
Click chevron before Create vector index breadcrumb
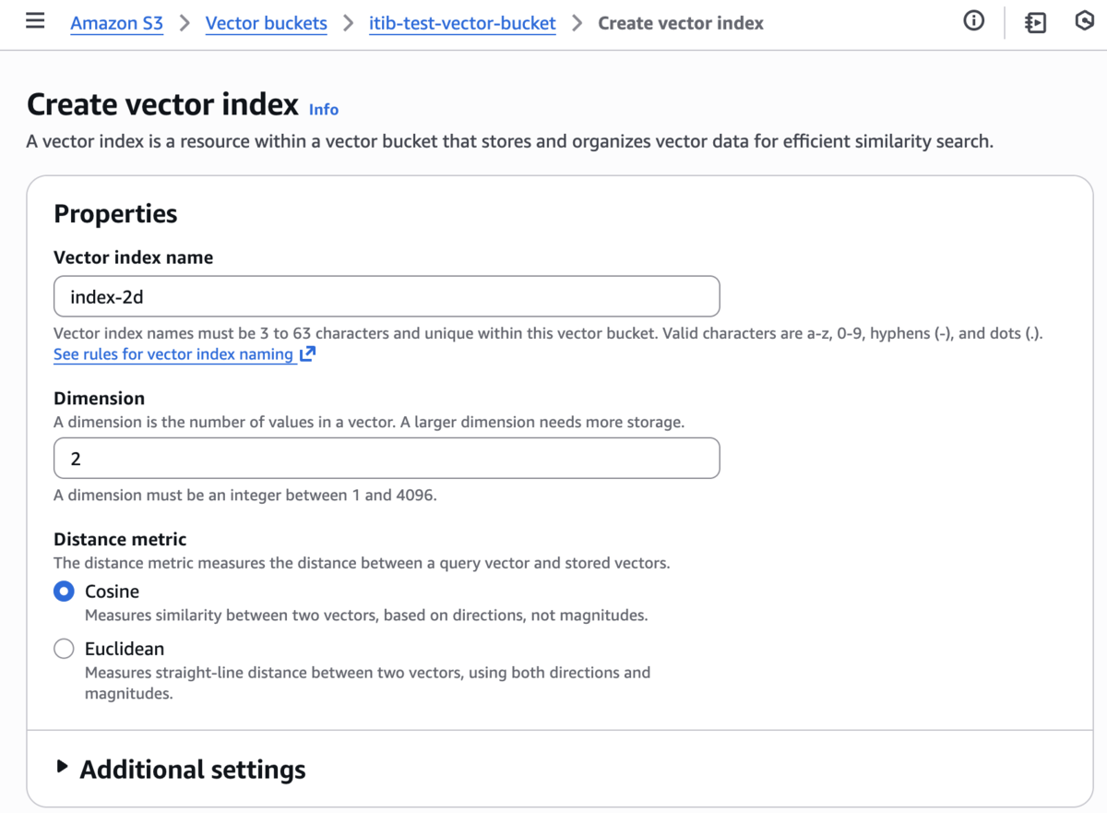(577, 23)
